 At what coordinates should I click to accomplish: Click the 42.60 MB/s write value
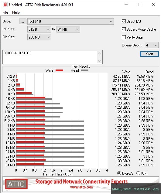pos(122,77)
